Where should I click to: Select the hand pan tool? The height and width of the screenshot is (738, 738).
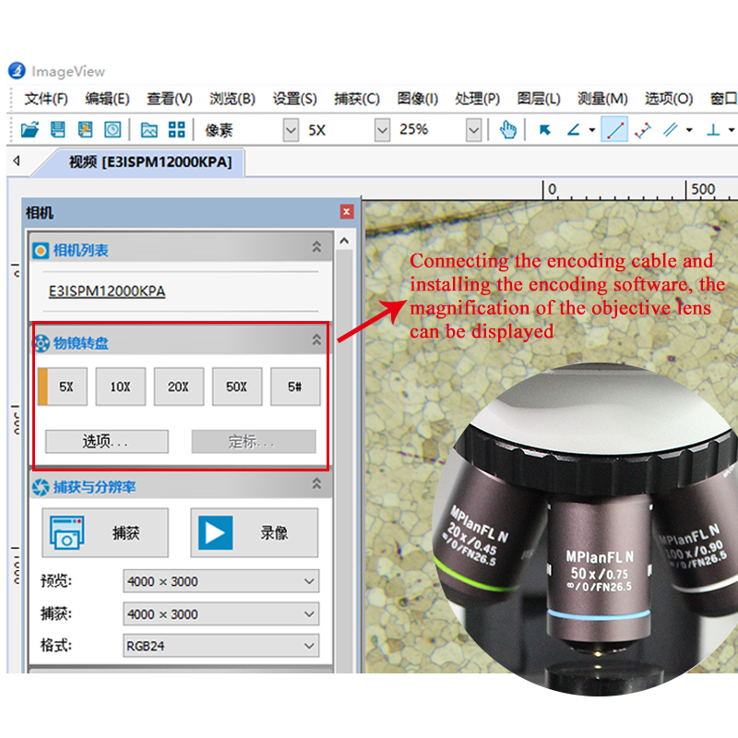tap(507, 130)
